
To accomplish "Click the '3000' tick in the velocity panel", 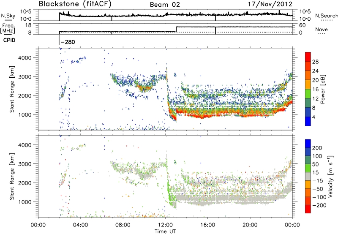I will pos(25,164).
